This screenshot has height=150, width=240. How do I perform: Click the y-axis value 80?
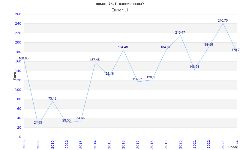[x=19, y=99]
